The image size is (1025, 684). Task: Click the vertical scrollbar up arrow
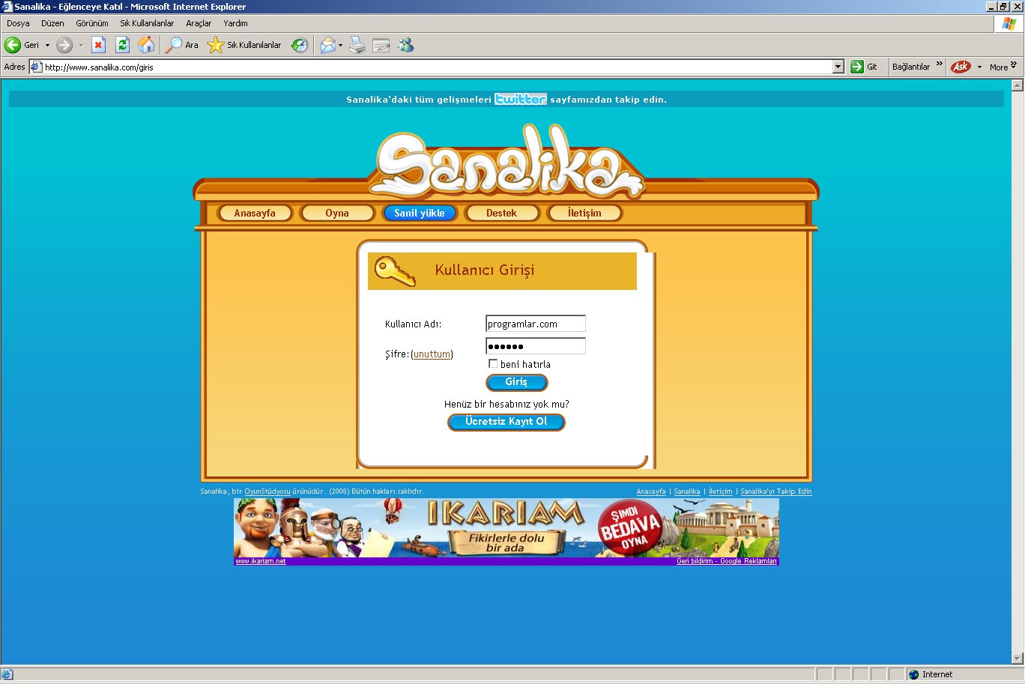(x=1017, y=85)
